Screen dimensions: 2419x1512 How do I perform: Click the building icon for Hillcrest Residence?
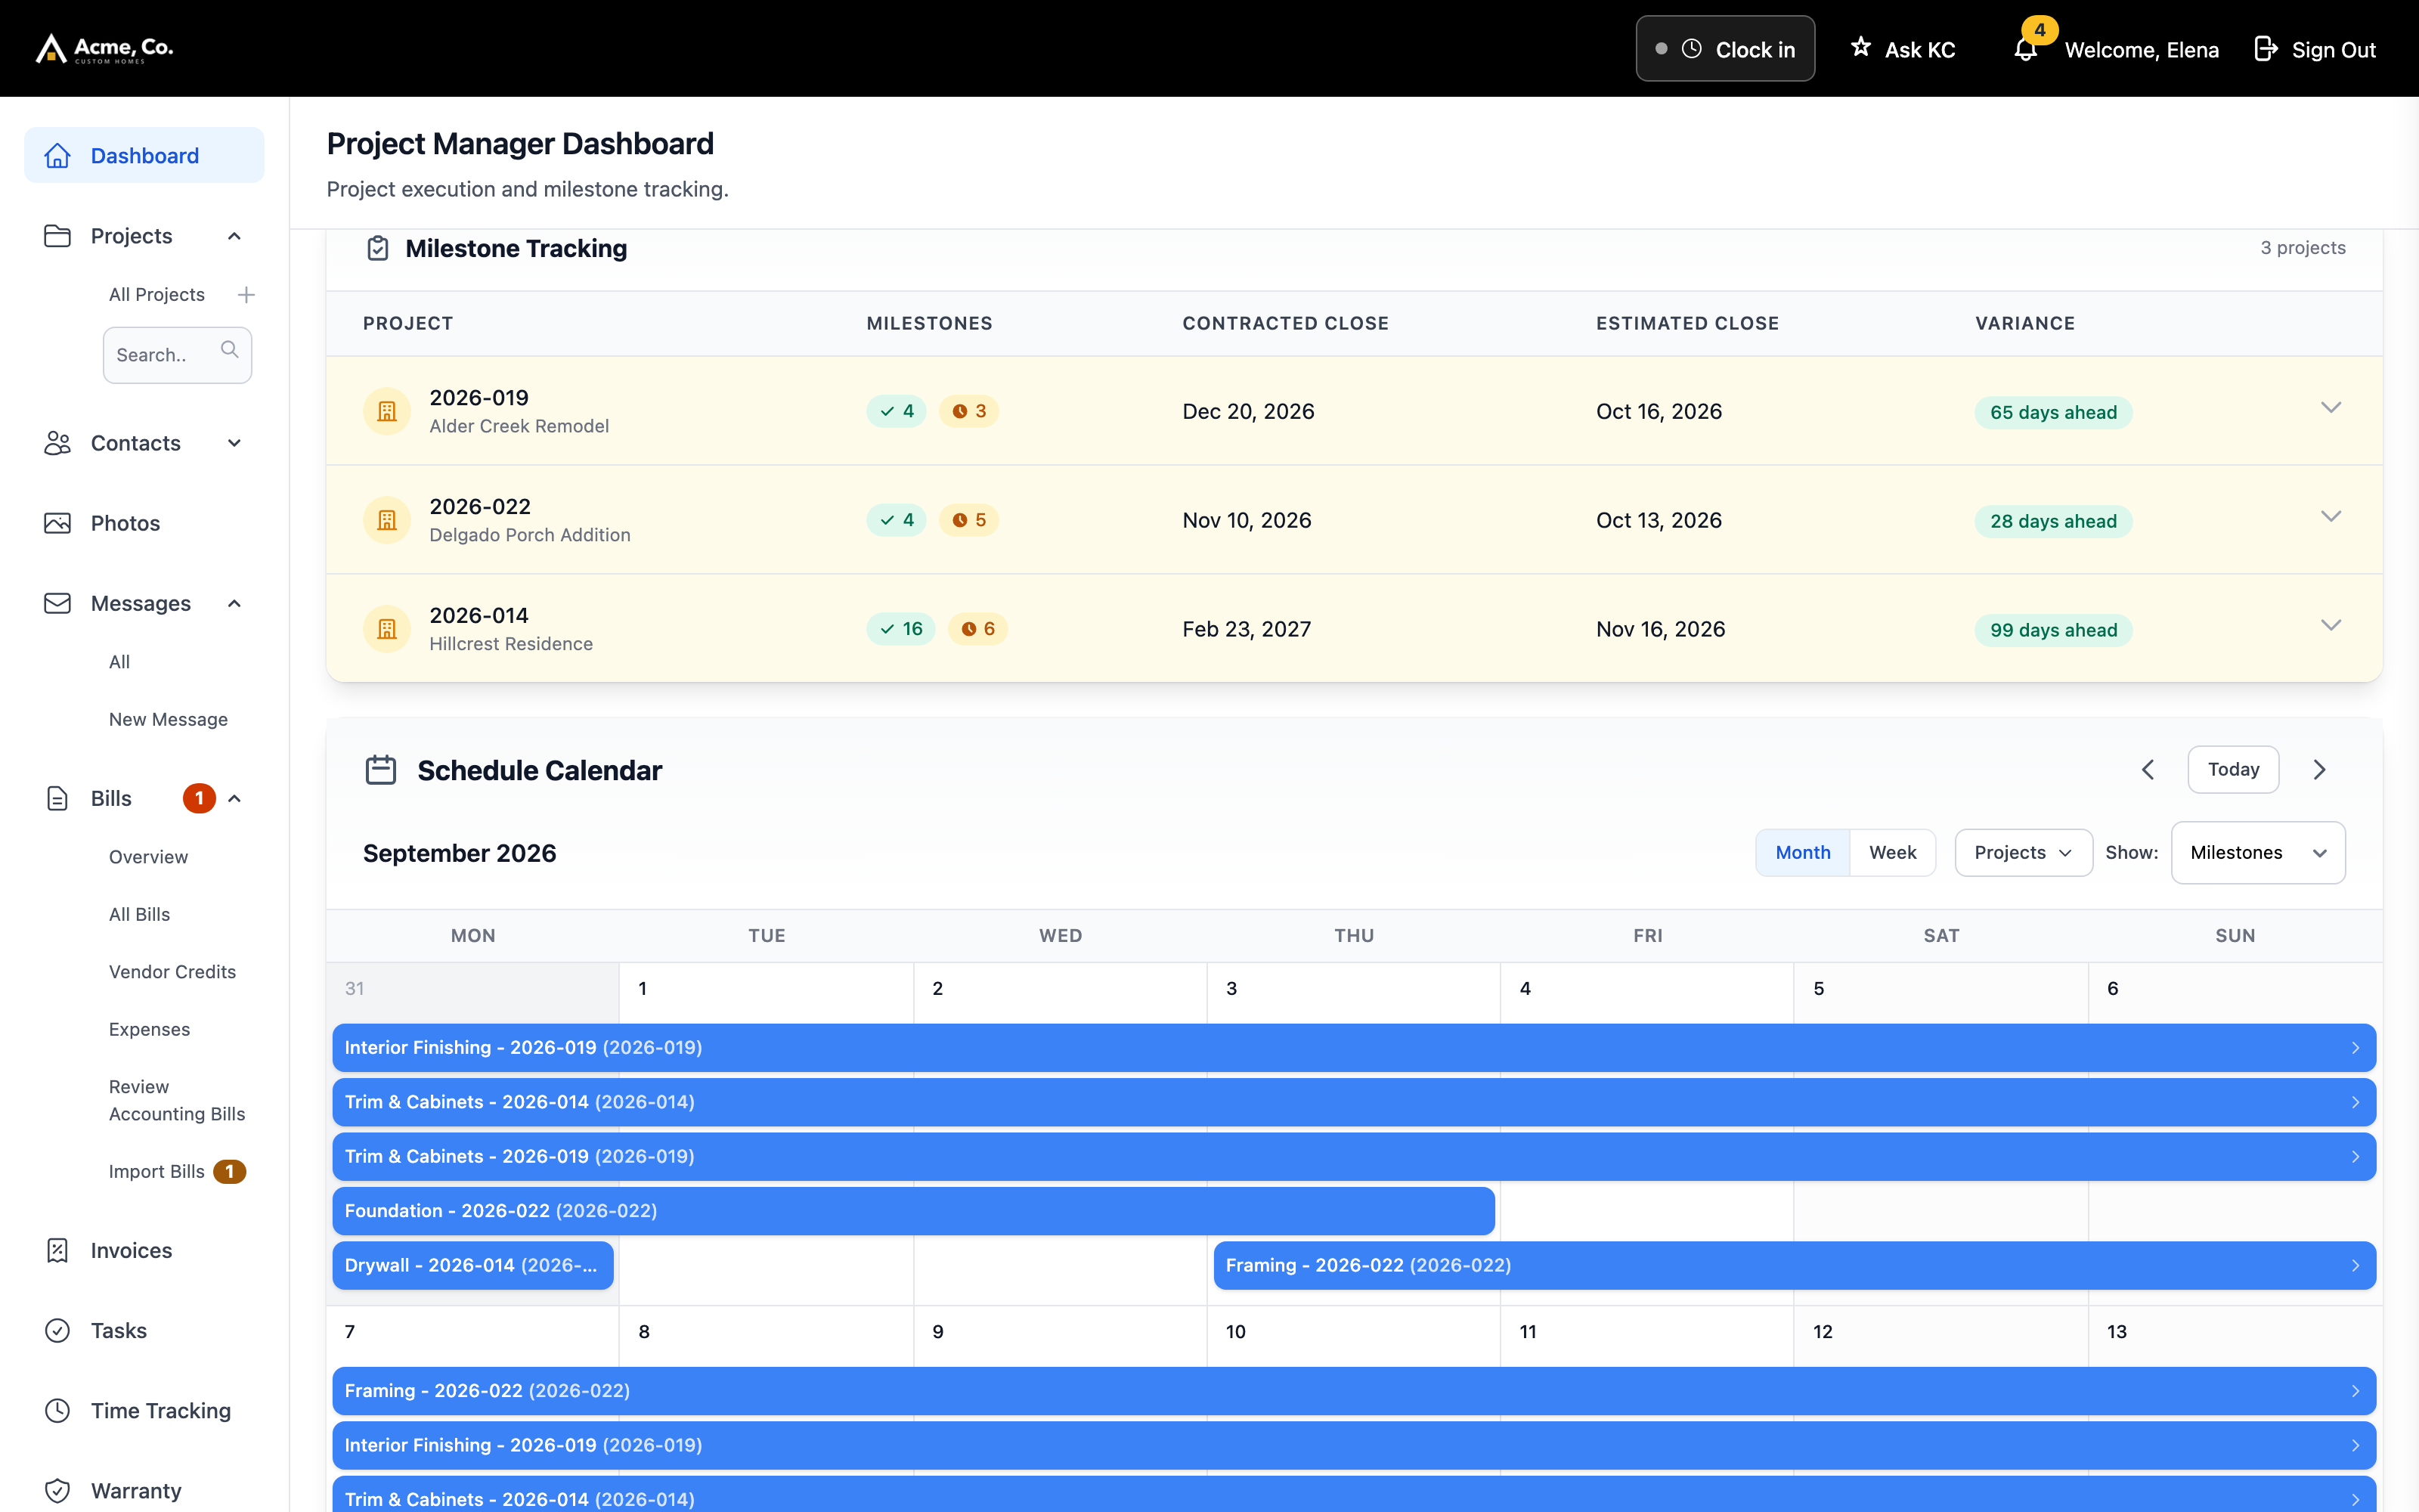click(387, 629)
